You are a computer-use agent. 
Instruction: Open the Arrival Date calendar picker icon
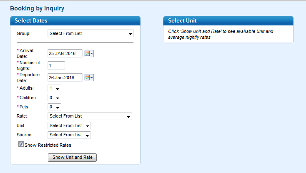(89, 53)
